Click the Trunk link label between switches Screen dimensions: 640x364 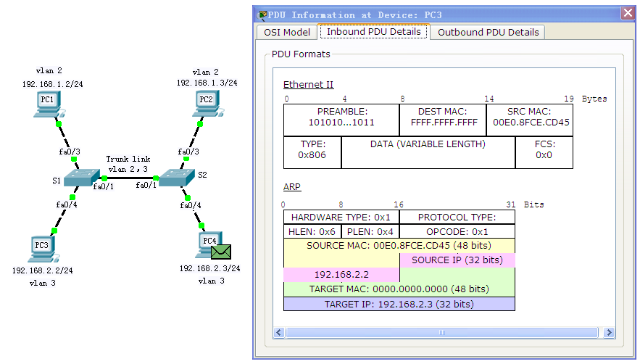coord(128,159)
